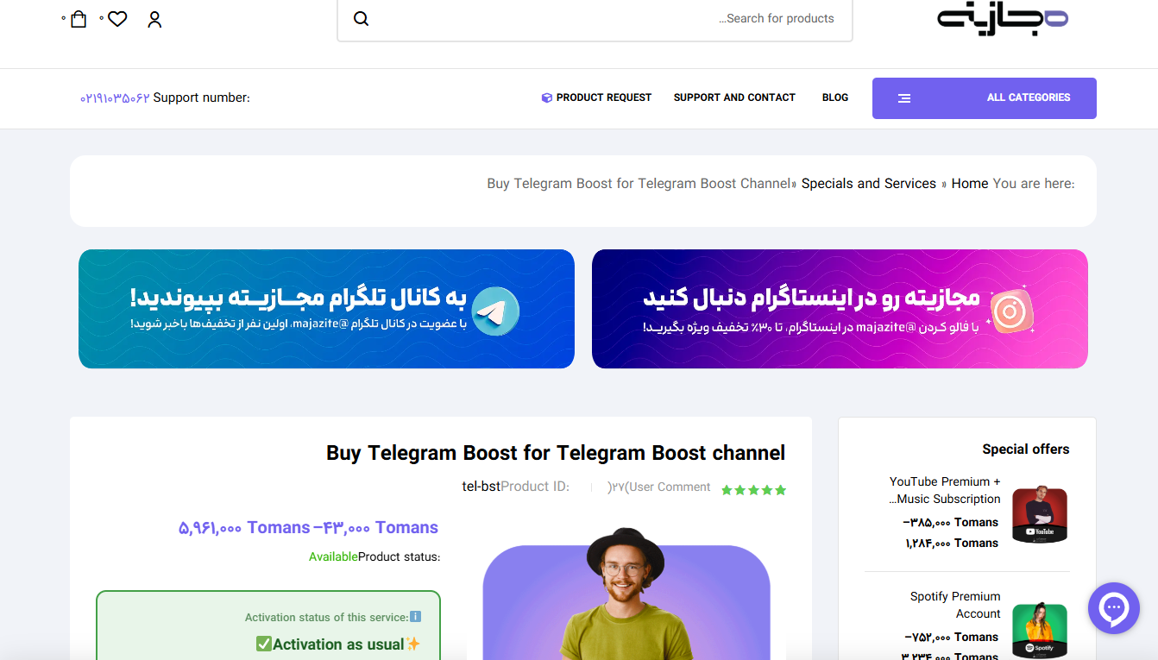Click the Spotify offer thumbnail
The width and height of the screenshot is (1158, 660).
(1040, 630)
